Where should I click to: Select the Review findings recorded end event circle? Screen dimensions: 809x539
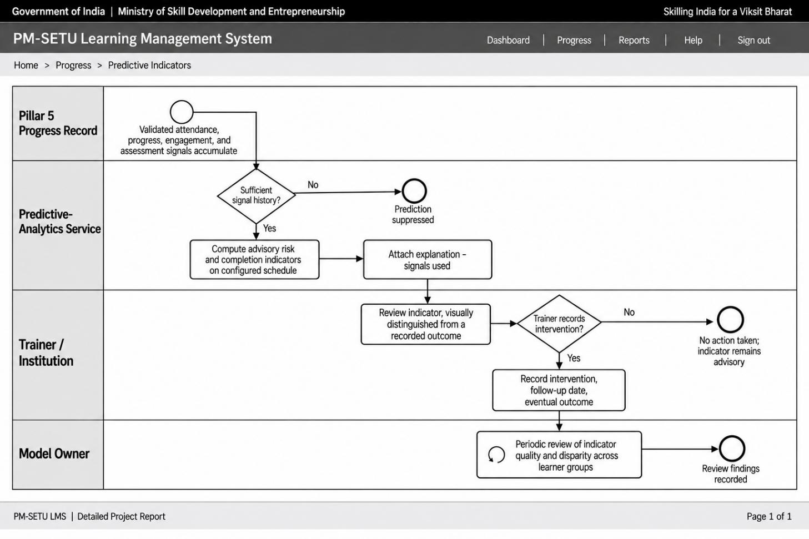tap(732, 449)
